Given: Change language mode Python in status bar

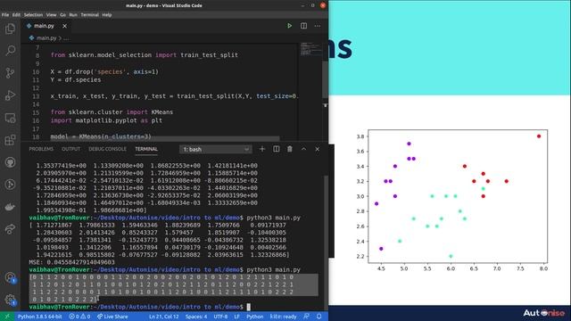Looking at the screenshot, I should click(255, 317).
